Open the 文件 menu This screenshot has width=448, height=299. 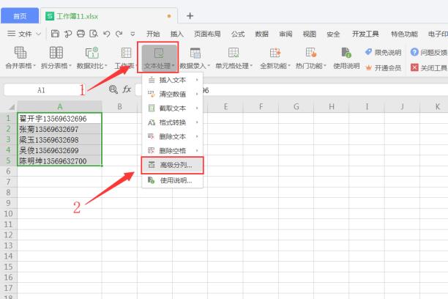(x=25, y=34)
